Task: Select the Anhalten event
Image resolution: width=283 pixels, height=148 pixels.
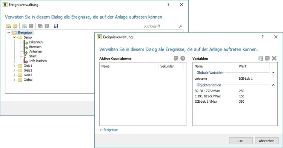Action: (35, 51)
